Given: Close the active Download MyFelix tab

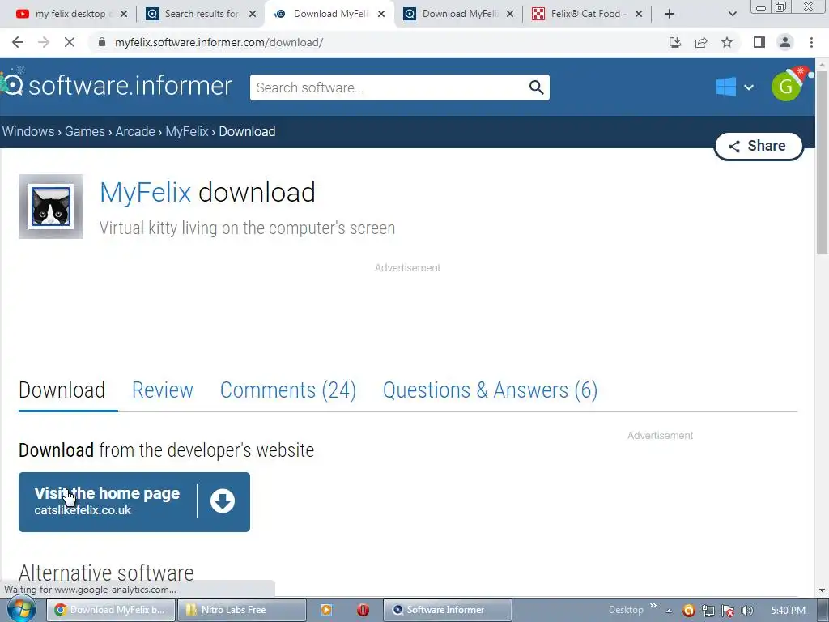Looking at the screenshot, I should pyautogui.click(x=381, y=14).
